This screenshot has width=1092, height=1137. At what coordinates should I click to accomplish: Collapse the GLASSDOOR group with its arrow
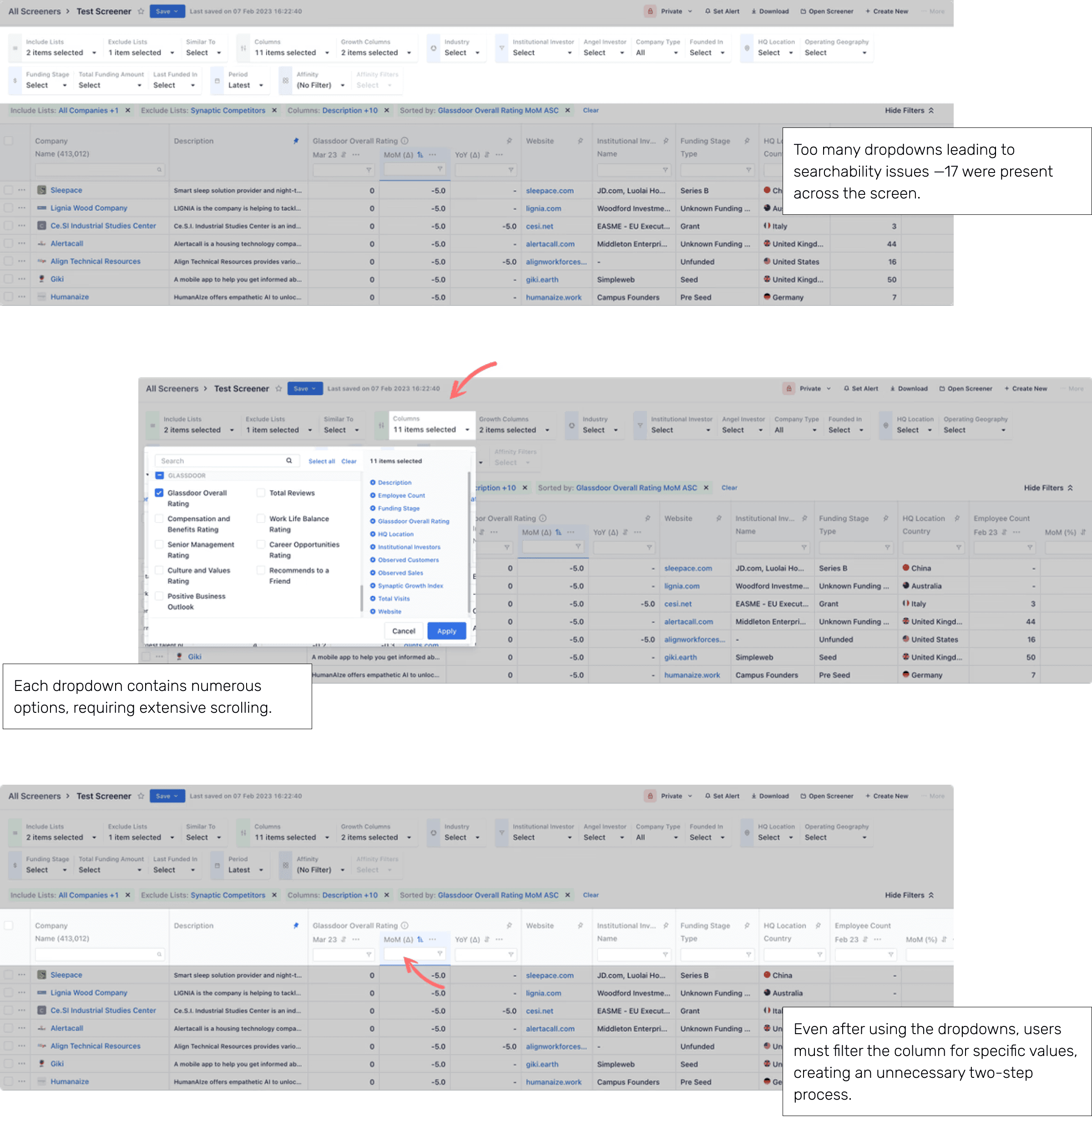[x=147, y=476]
